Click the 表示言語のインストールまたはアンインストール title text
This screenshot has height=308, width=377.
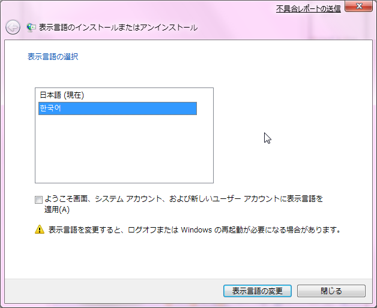coord(118,28)
